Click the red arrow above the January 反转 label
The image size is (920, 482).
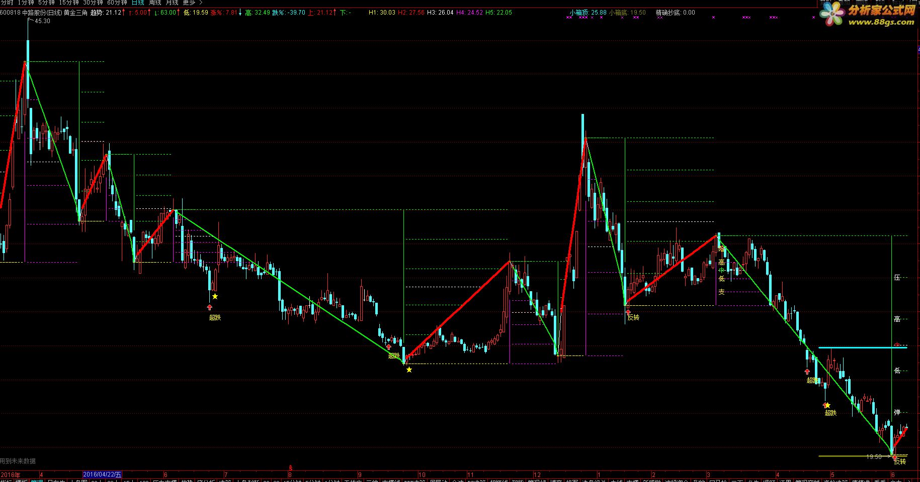coord(628,312)
